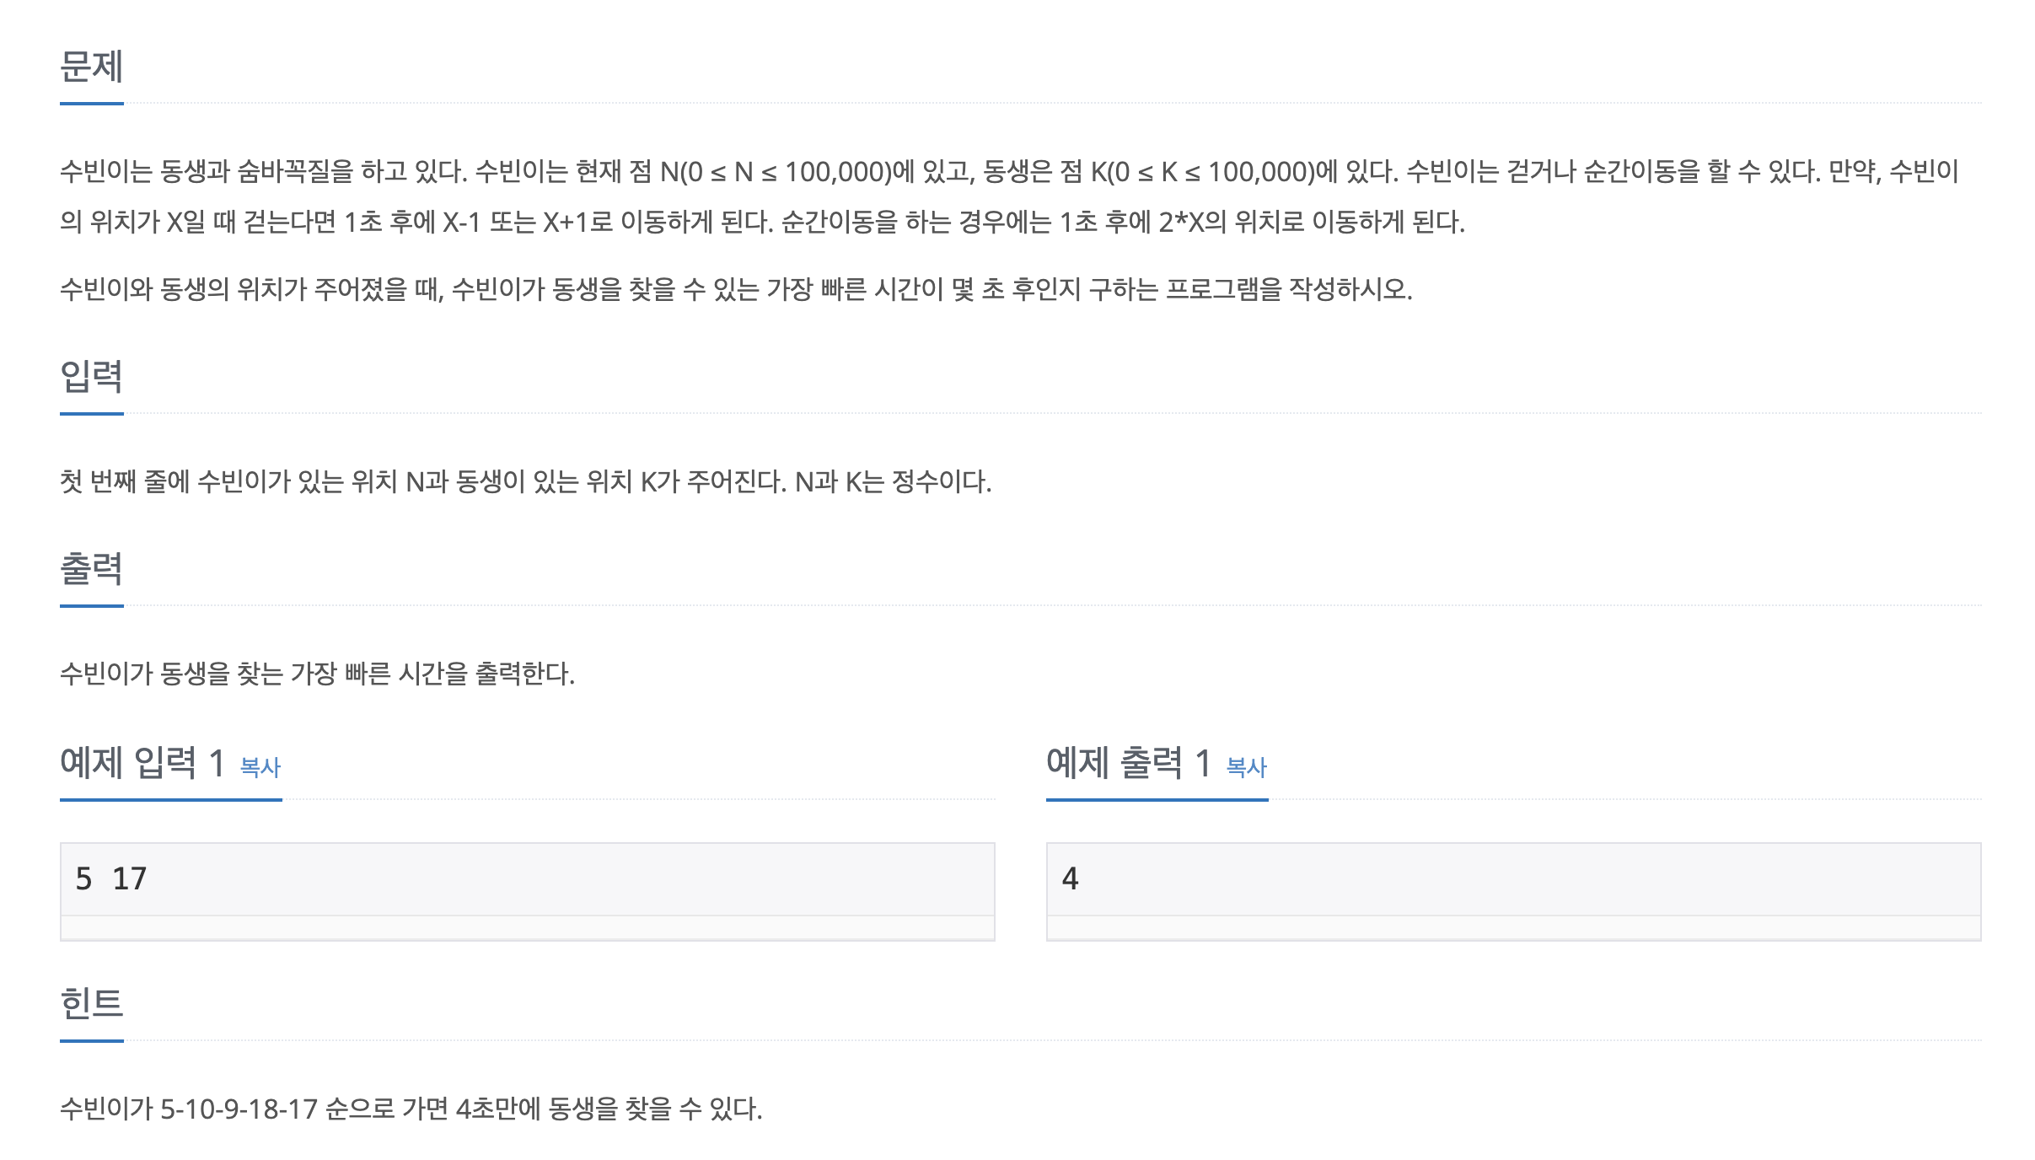
Task: Click the number 5 in sample input
Action: [83, 879]
